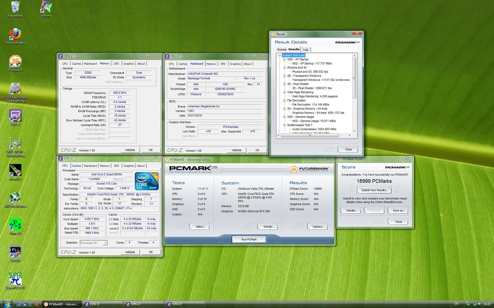Open Caches tab in Mainboard CPU-Z window

click(x=183, y=64)
